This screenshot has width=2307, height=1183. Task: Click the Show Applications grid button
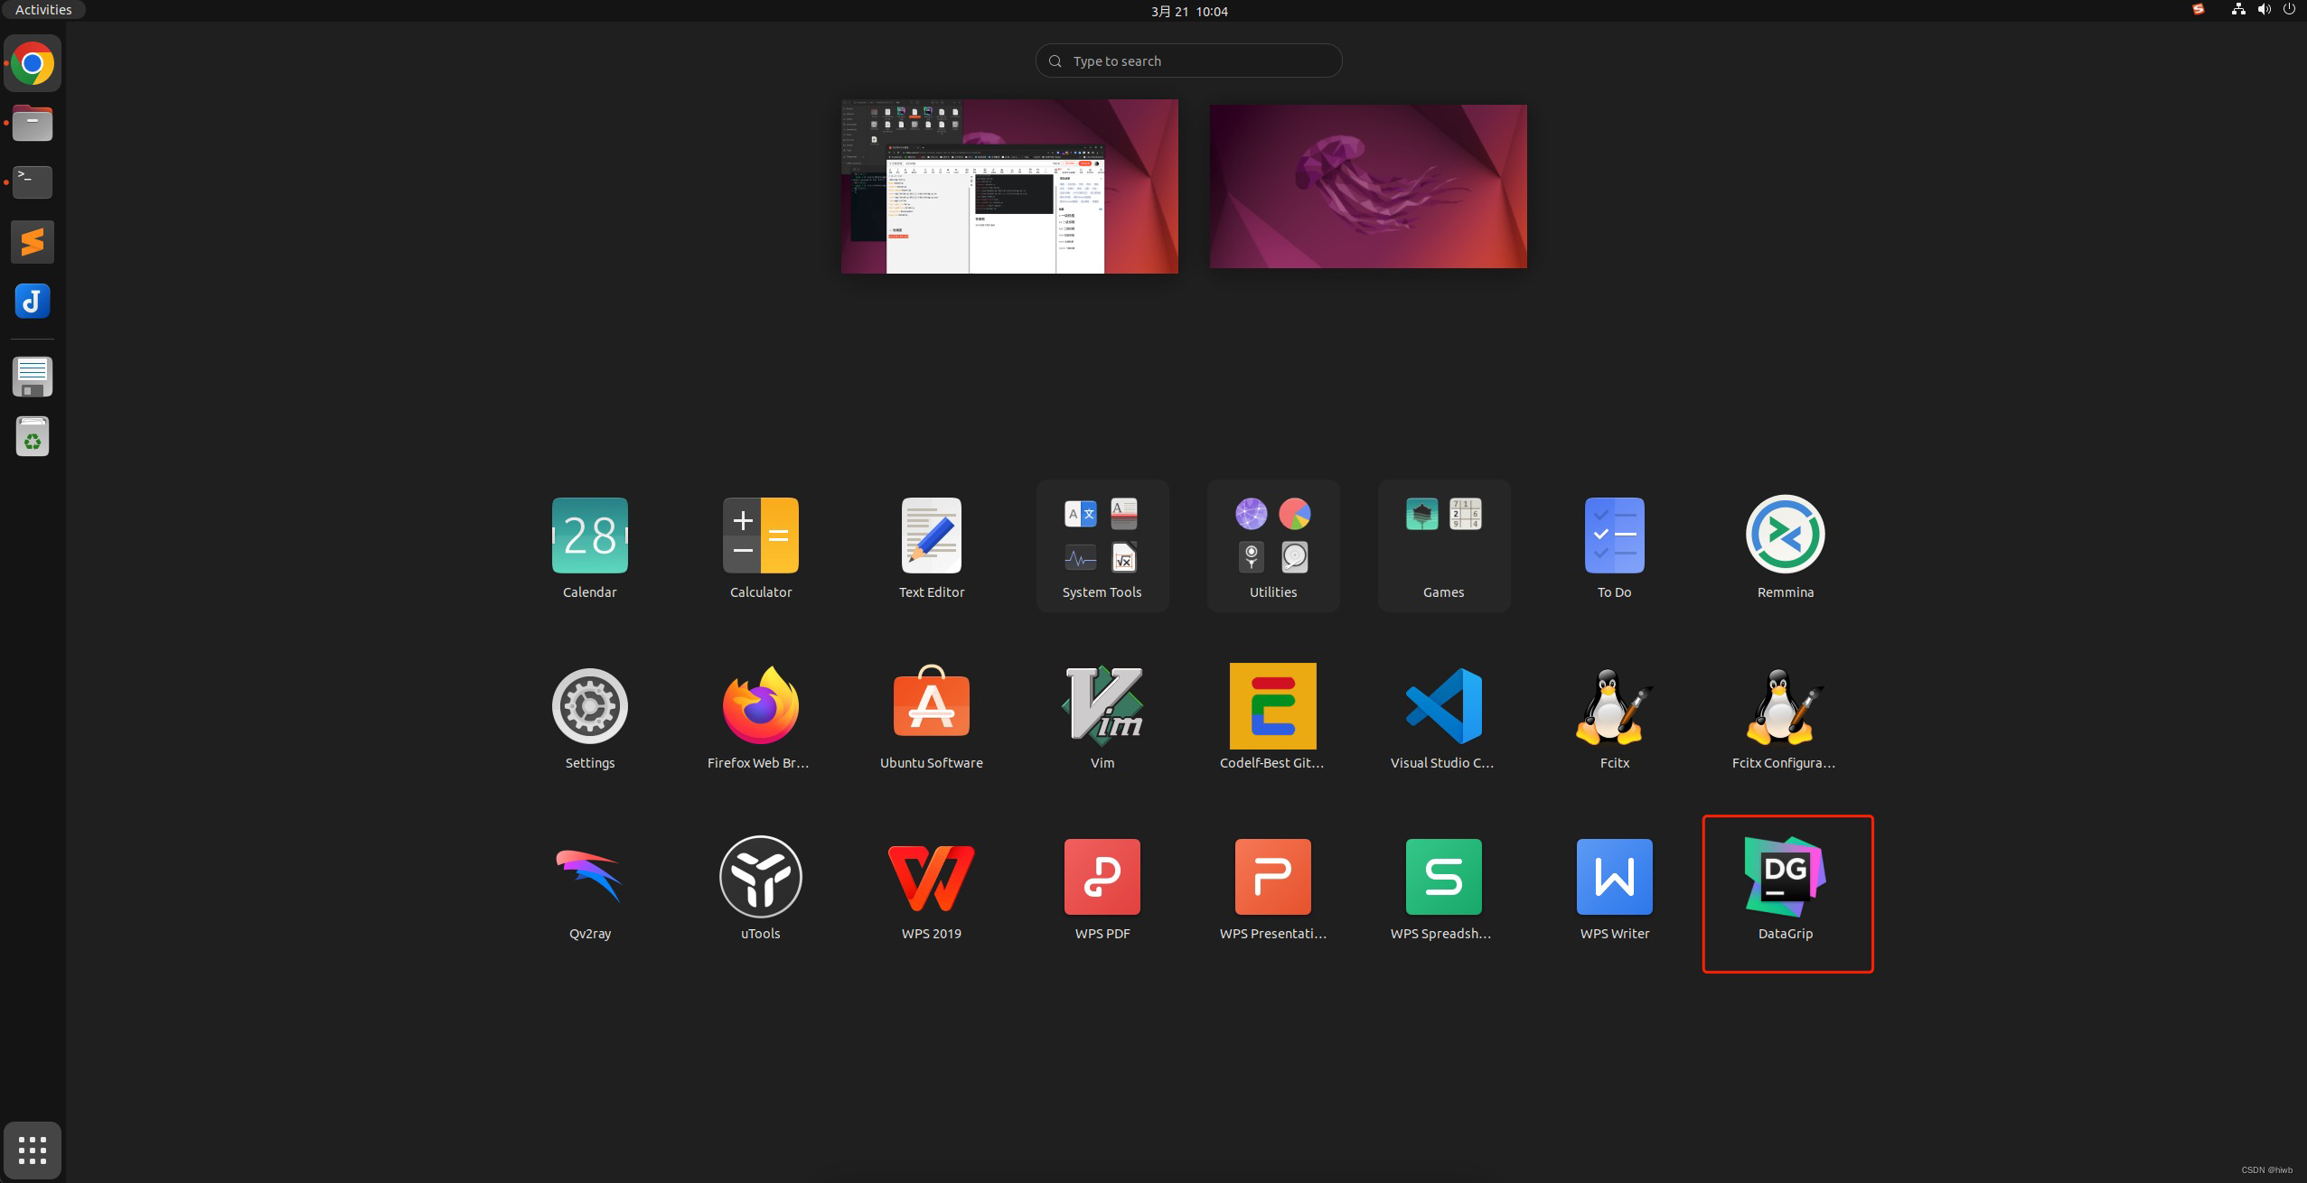[33, 1150]
